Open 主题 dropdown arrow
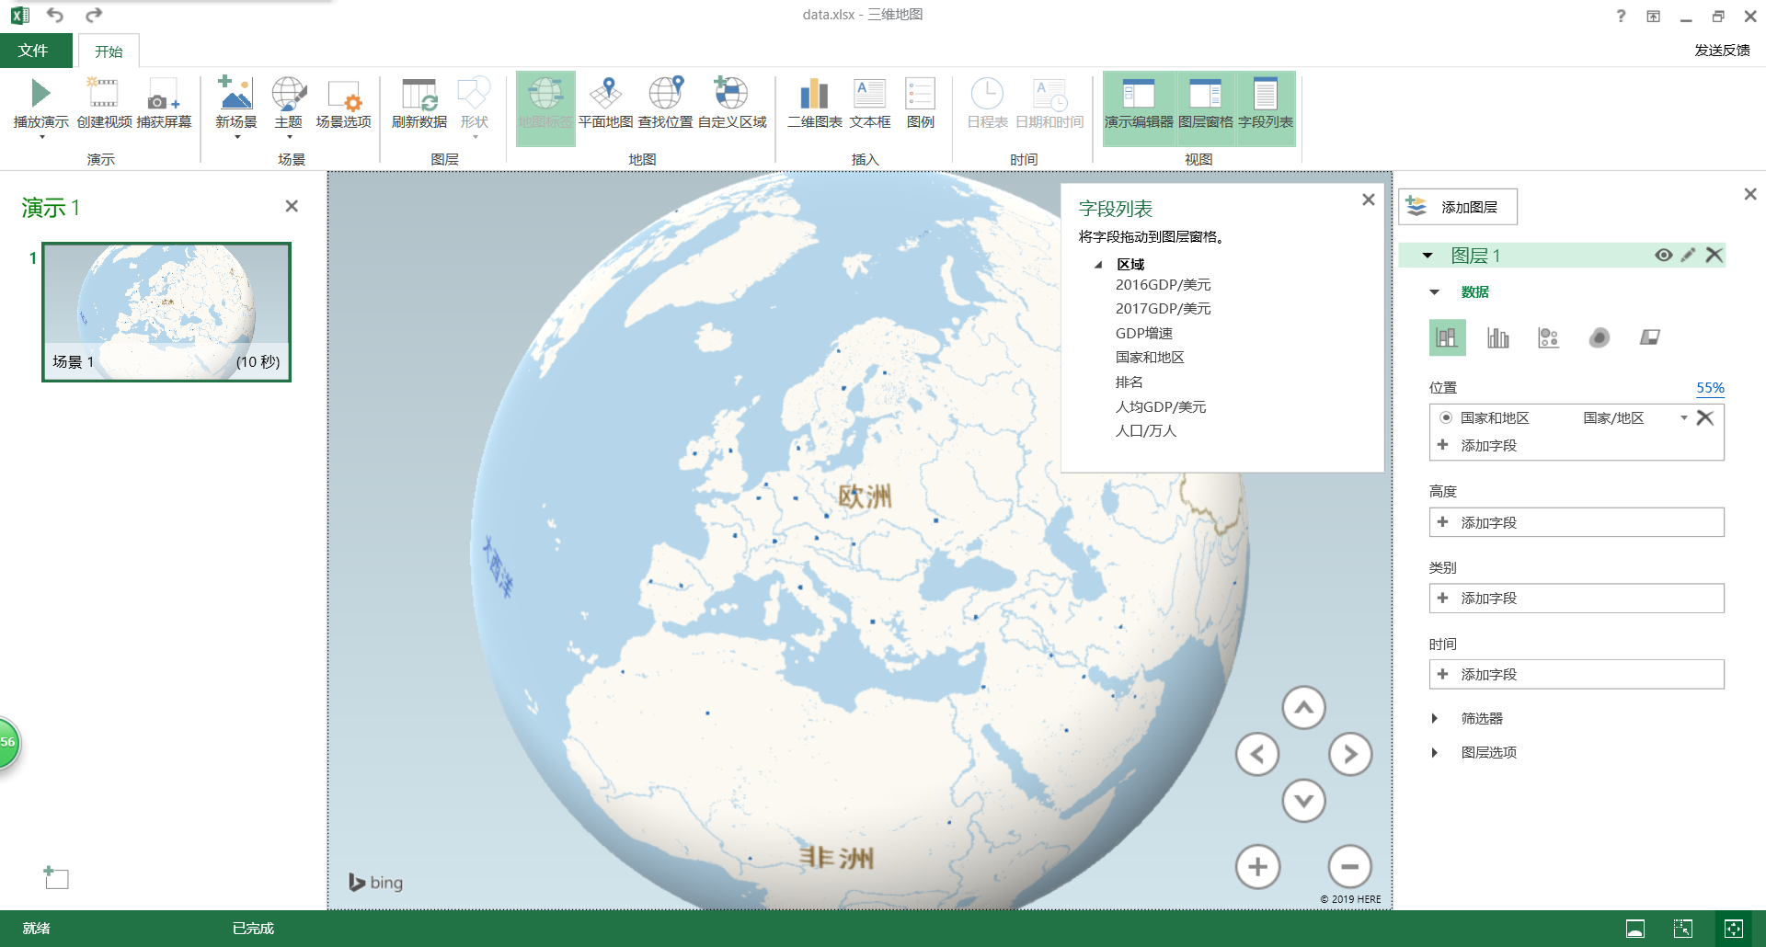 pos(289,137)
